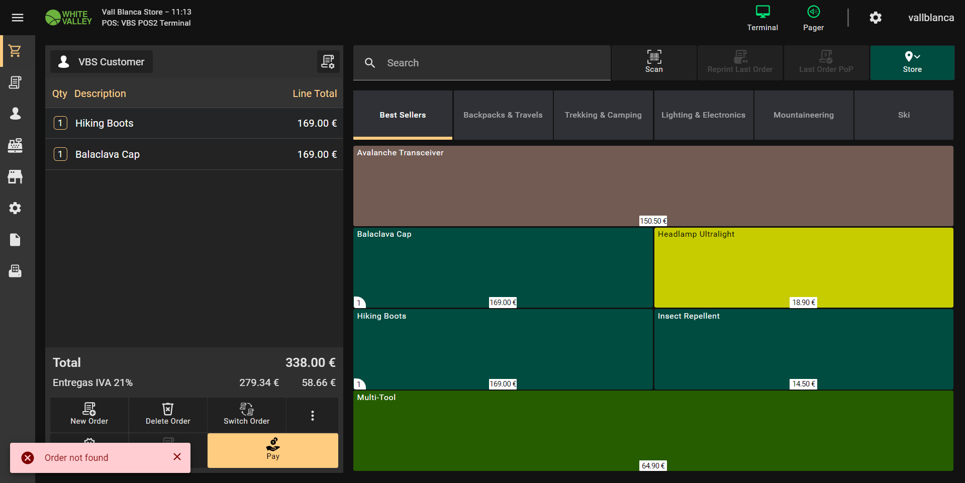The width and height of the screenshot is (965, 483).
Task: Open the vallblanca user menu
Action: [930, 18]
